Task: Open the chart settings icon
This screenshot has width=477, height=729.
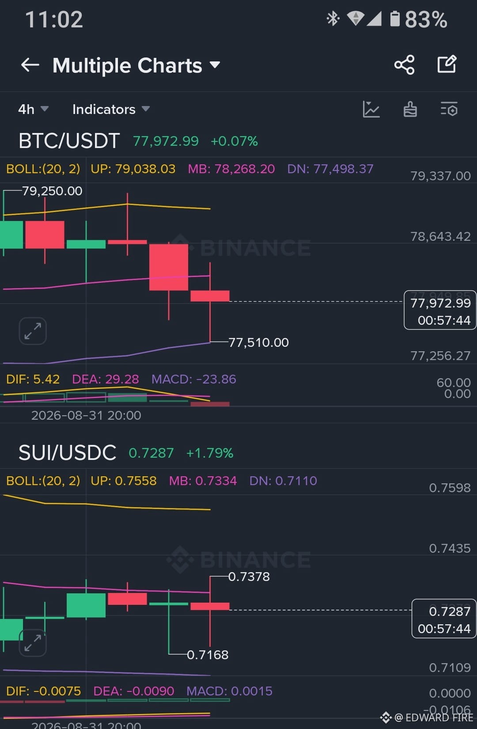Action: pyautogui.click(x=449, y=109)
